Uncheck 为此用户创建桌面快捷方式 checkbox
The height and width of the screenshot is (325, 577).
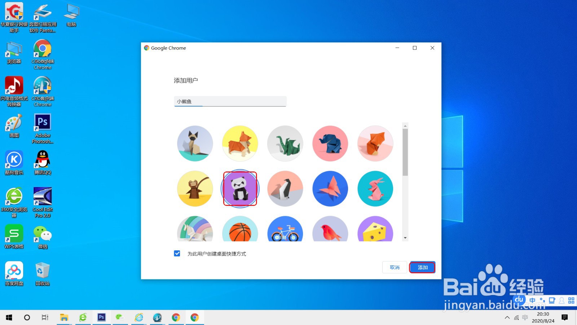(177, 253)
